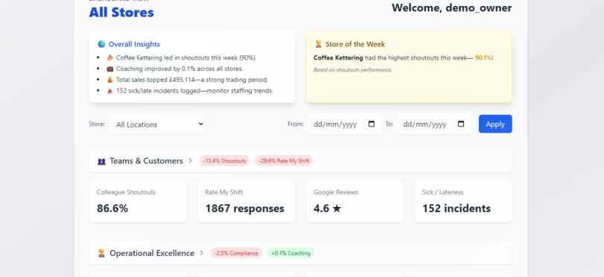Click the -13.4% Shoutouts badge
Viewport: 604px width, 277px height.
pyautogui.click(x=224, y=161)
